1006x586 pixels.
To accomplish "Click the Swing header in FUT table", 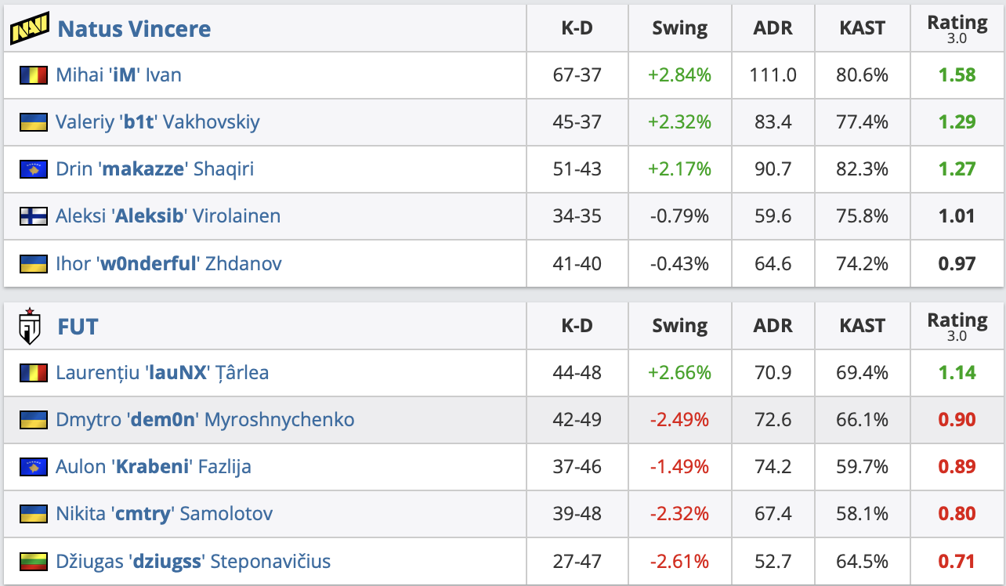I will [x=679, y=326].
